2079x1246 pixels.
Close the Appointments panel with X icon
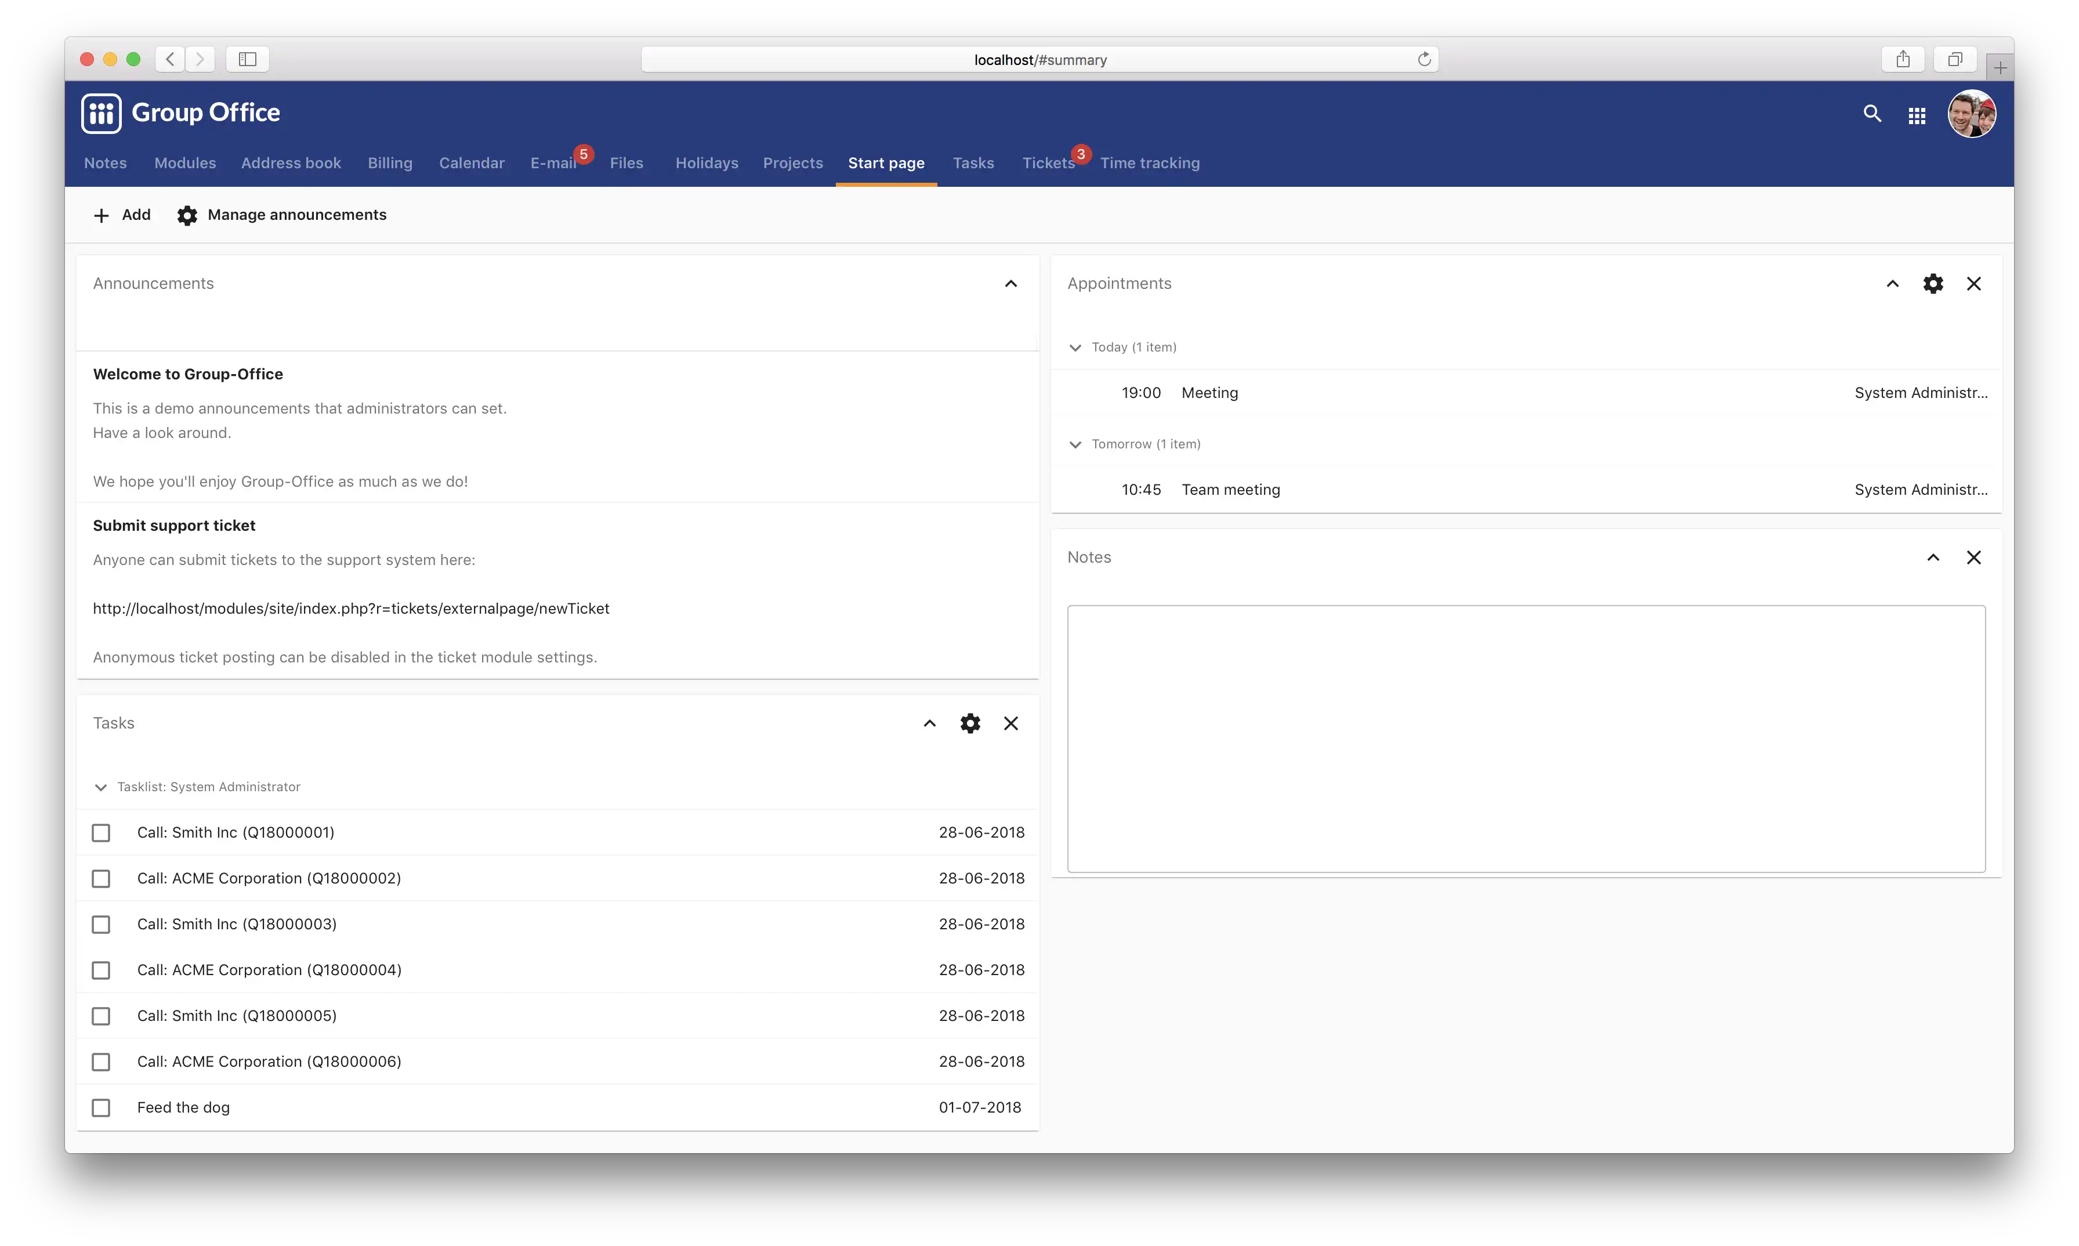click(x=1973, y=283)
